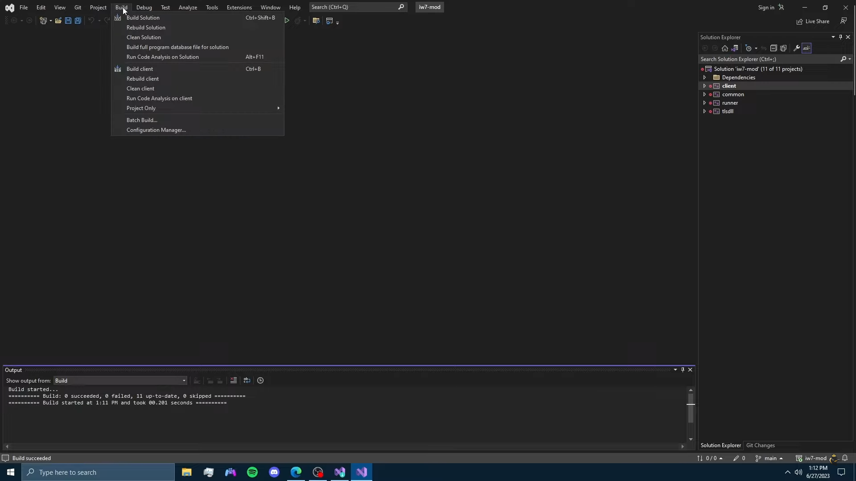Open Properties wrench icon in Solution Explorer
856x481 pixels.
797,49
